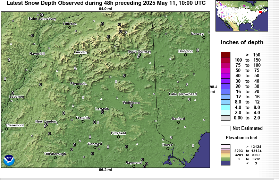Click the 0.00 to 2.0 depth swatch
Image resolution: width=279 pixels, height=180 pixels.
pos(226,118)
